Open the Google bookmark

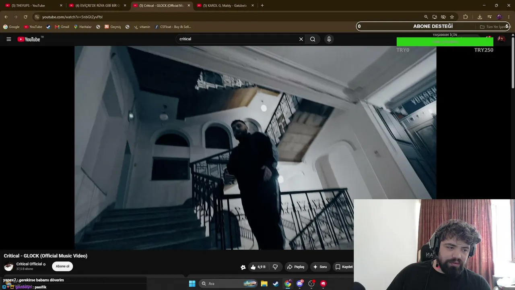tap(11, 27)
